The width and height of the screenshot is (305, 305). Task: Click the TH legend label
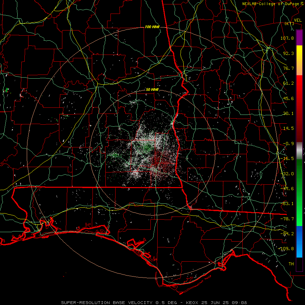click(291, 264)
